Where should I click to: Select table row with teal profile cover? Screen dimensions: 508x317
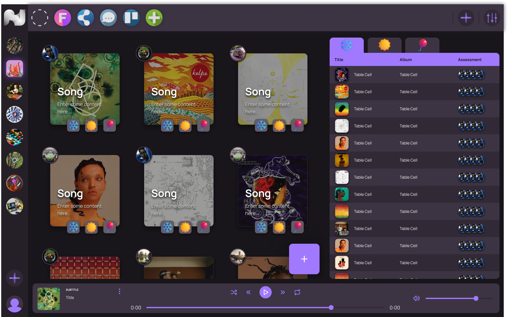[x=414, y=194]
